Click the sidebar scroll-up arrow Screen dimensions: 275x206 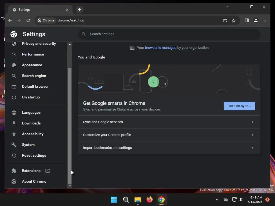pyautogui.click(x=70, y=44)
